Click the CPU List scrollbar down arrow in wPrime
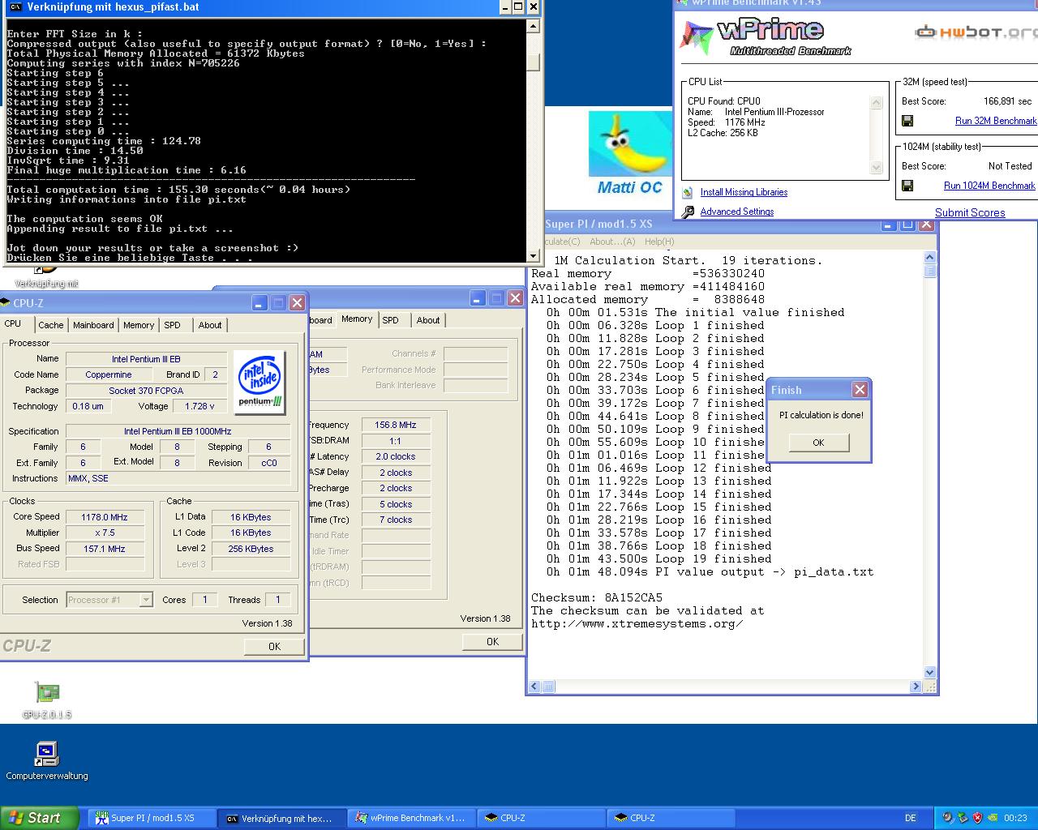 click(x=876, y=168)
